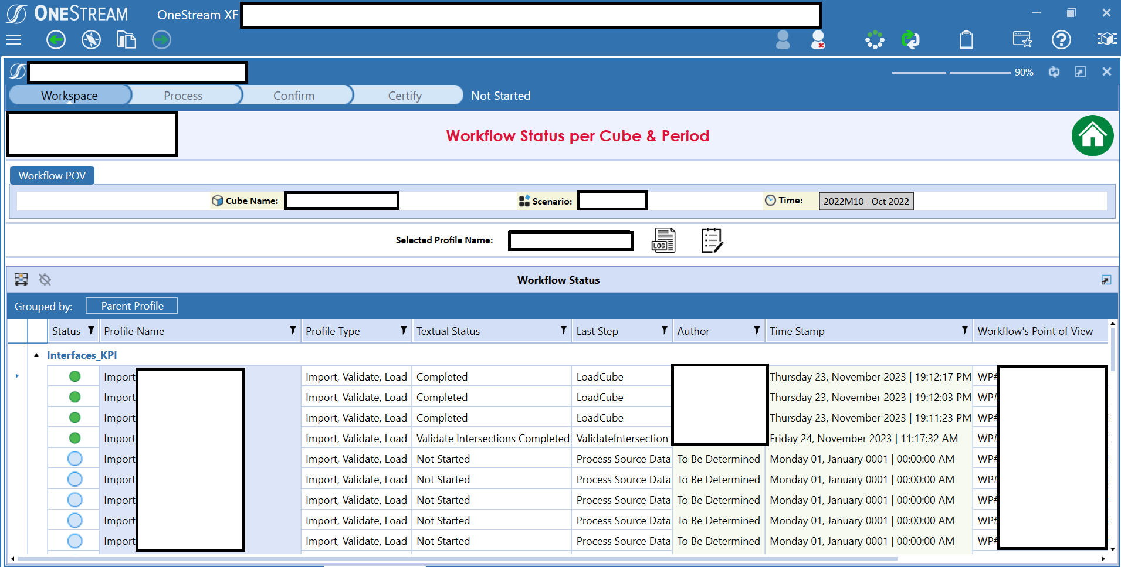
Task: Click the Logoff user icon with red X
Action: click(x=817, y=40)
